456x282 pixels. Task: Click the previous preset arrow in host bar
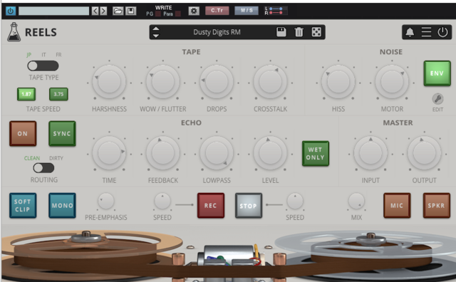tap(95, 11)
